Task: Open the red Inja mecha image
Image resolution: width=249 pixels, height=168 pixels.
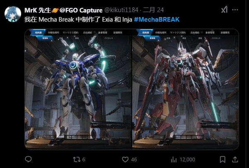Action: tap(186, 89)
